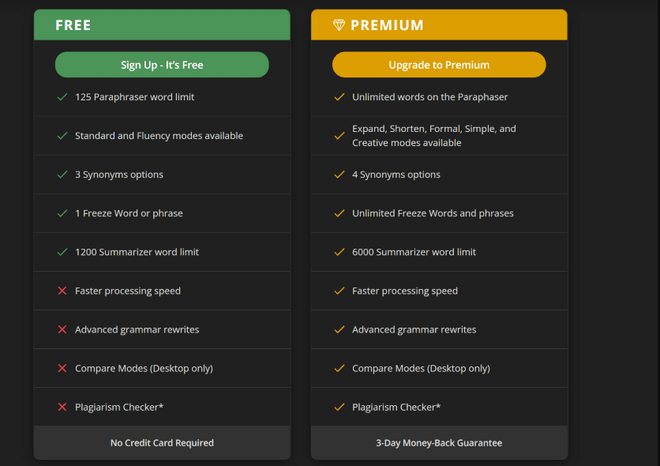Click red X next to Plagiarism Checker in Free

click(x=62, y=407)
